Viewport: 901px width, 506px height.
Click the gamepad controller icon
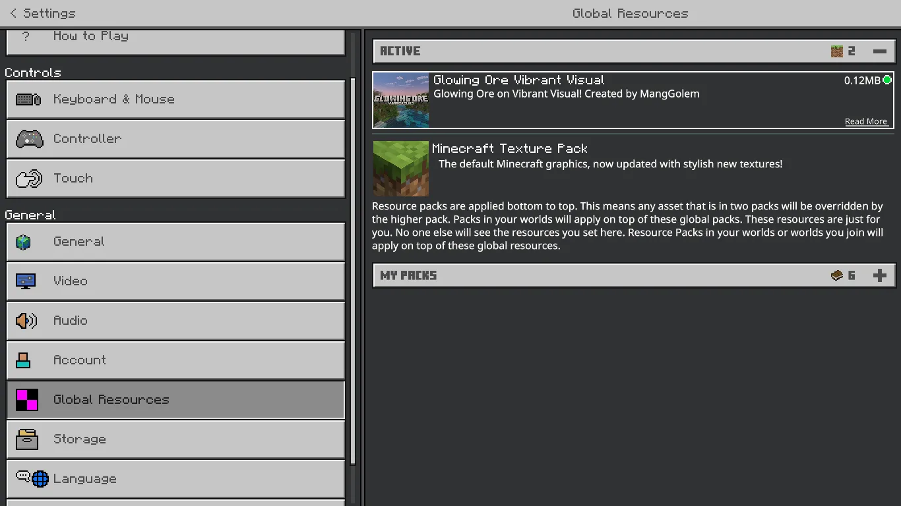[29, 139]
